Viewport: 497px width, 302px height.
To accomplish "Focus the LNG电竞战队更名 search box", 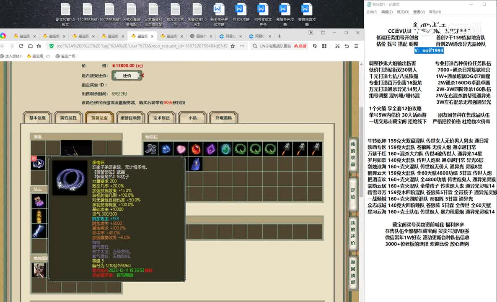I will click(275, 46).
